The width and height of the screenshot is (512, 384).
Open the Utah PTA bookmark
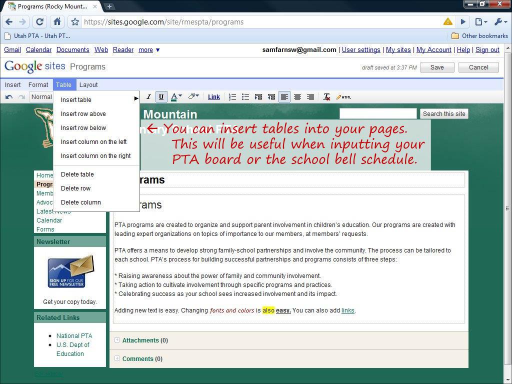37,36
